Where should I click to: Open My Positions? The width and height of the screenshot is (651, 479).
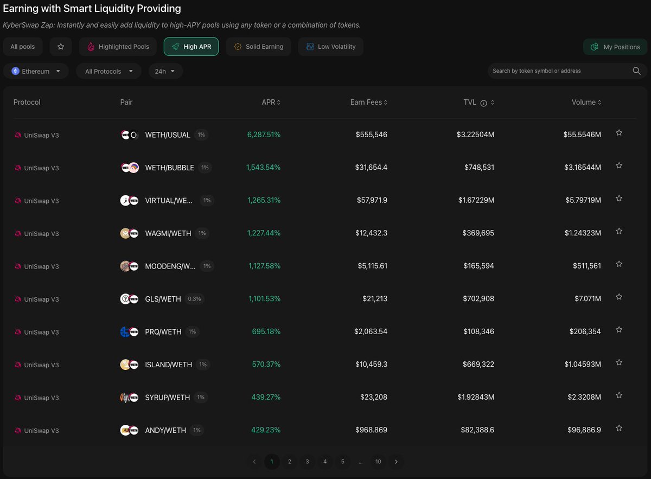pos(615,47)
